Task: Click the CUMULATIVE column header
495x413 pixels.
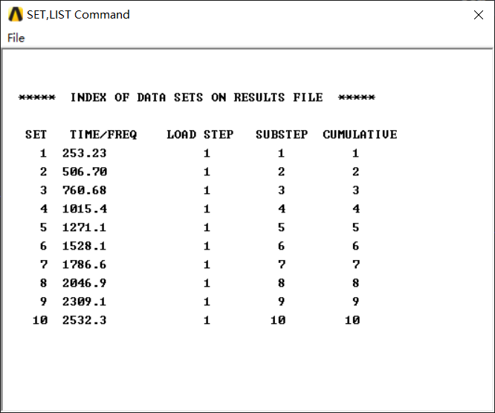Action: [360, 134]
